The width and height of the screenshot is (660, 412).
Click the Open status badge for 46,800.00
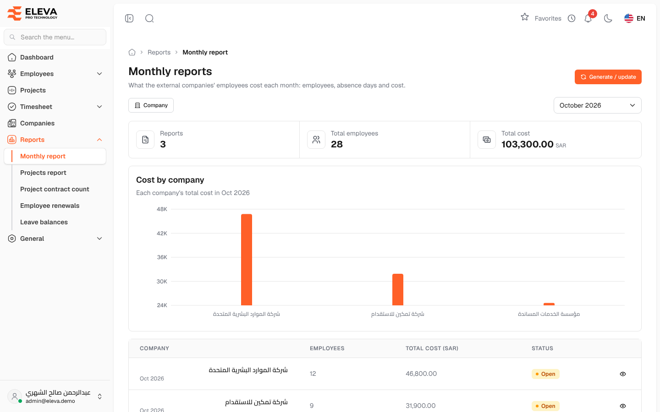[545, 374]
